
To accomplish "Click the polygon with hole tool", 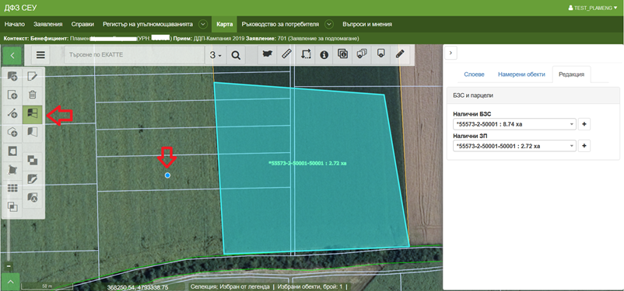I will 12,151.
